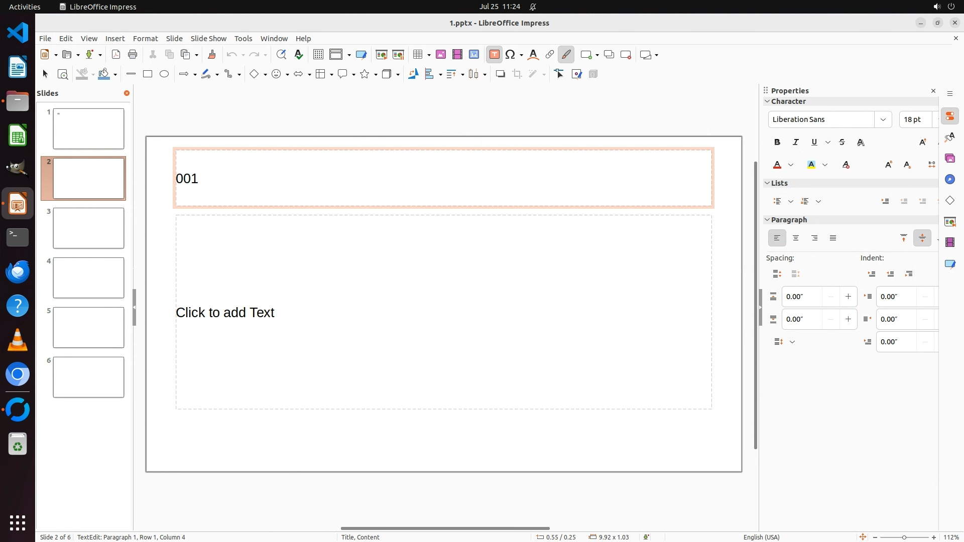
Task: Select slide 4 thumbnail
Action: (x=88, y=278)
